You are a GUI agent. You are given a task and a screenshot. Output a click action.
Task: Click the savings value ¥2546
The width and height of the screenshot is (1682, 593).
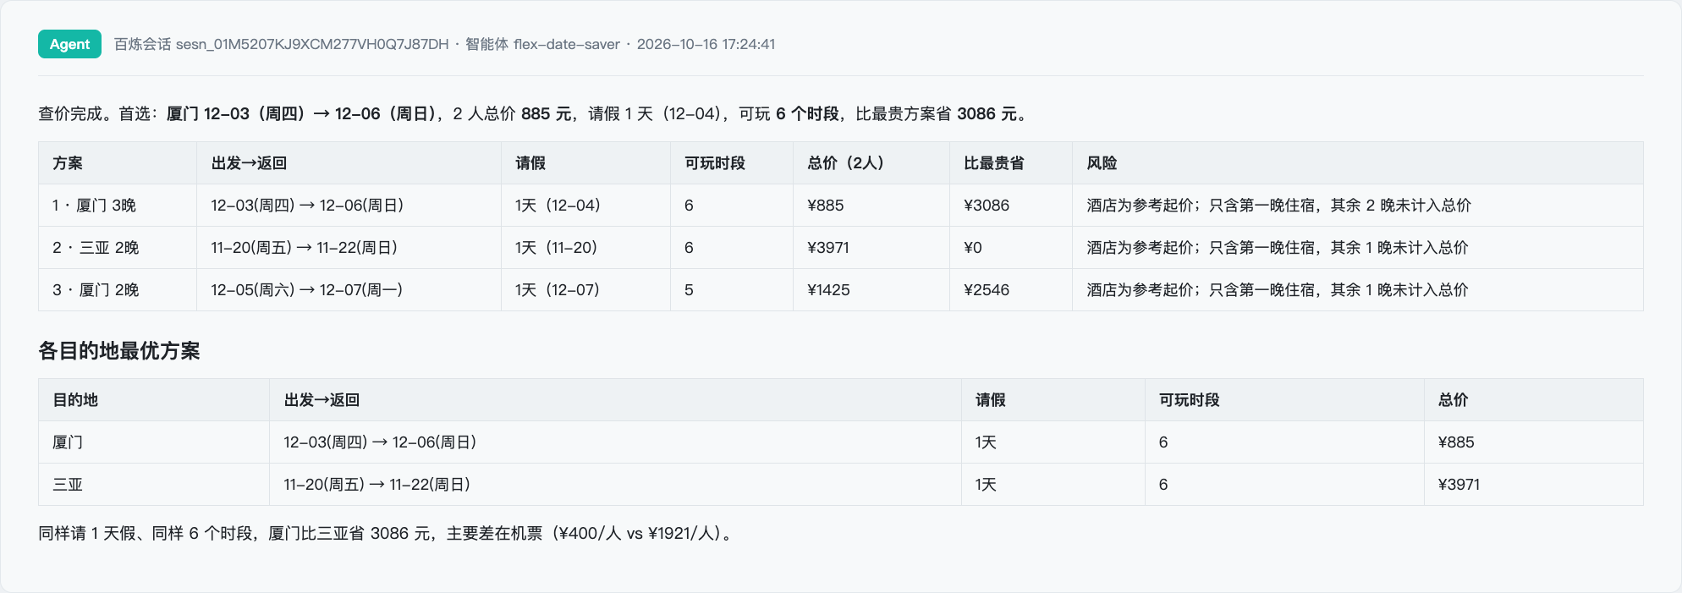pos(987,290)
